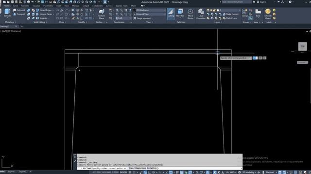Screen dimensions: 311x174
Task: Open the Surface ribbon tab
Action: coord(109,6)
